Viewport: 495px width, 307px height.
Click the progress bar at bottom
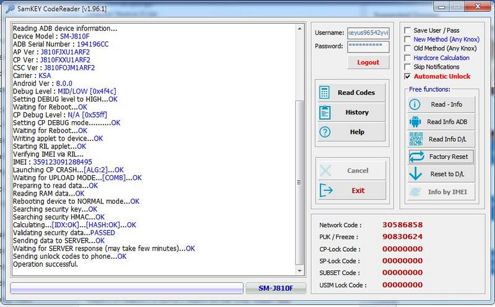(x=127, y=288)
